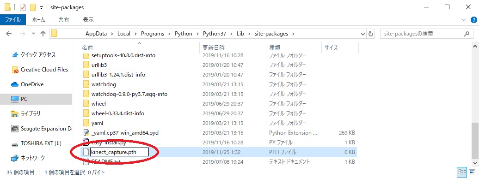Click the quick access properties toolbar icon
The image size is (479, 178).
pyautogui.click(x=23, y=7)
